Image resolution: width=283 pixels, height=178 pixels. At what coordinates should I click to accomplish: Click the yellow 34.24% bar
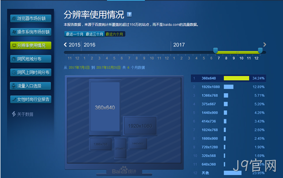click(236, 78)
